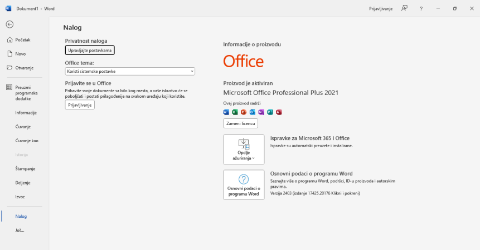Click the PowerPoint app icon under product contents
This screenshot has height=250, width=480.
(244, 112)
